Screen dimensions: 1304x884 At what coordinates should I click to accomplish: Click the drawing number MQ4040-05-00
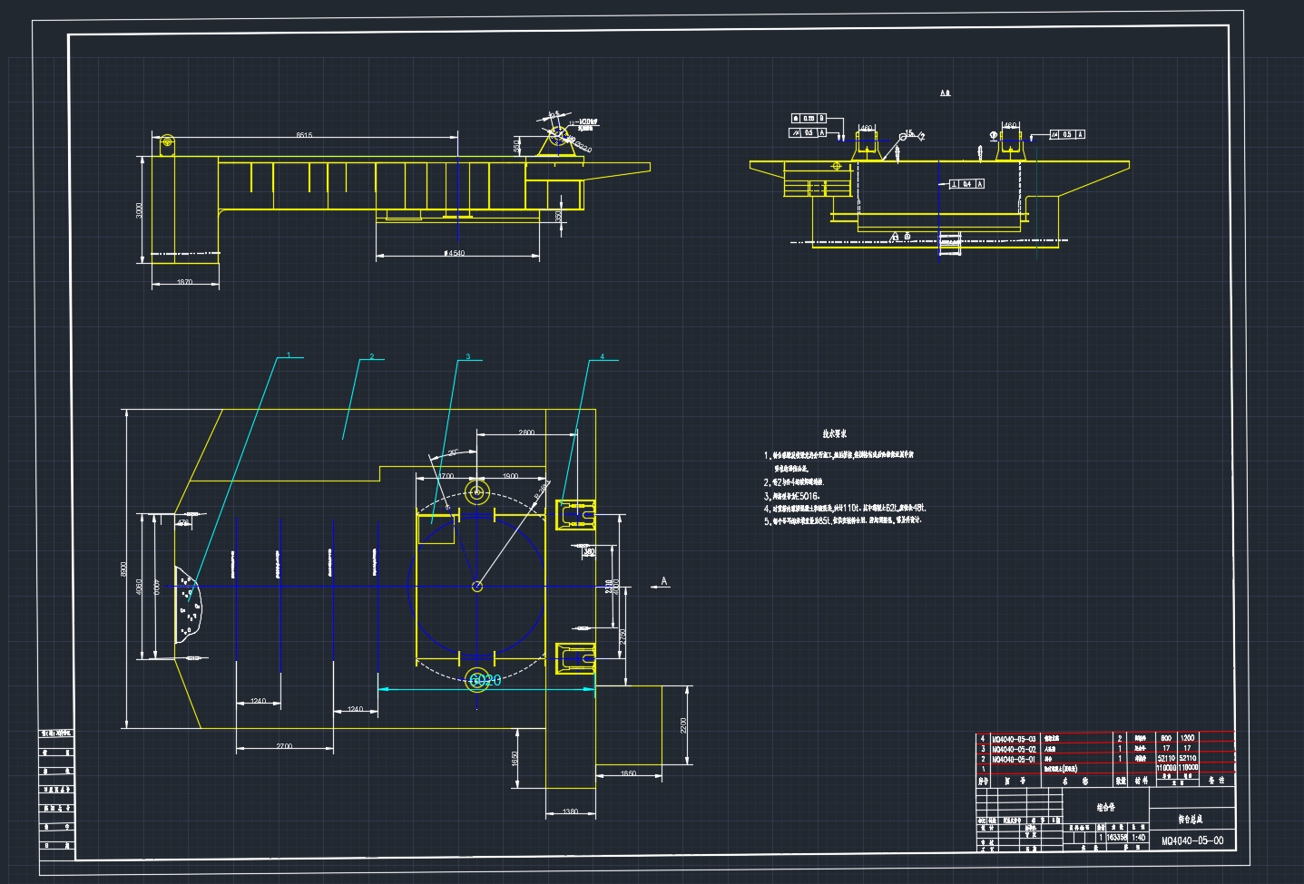(1192, 840)
